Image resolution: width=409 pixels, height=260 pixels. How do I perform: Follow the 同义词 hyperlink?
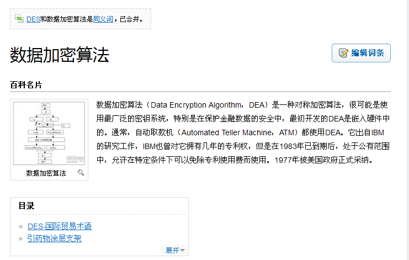click(103, 19)
